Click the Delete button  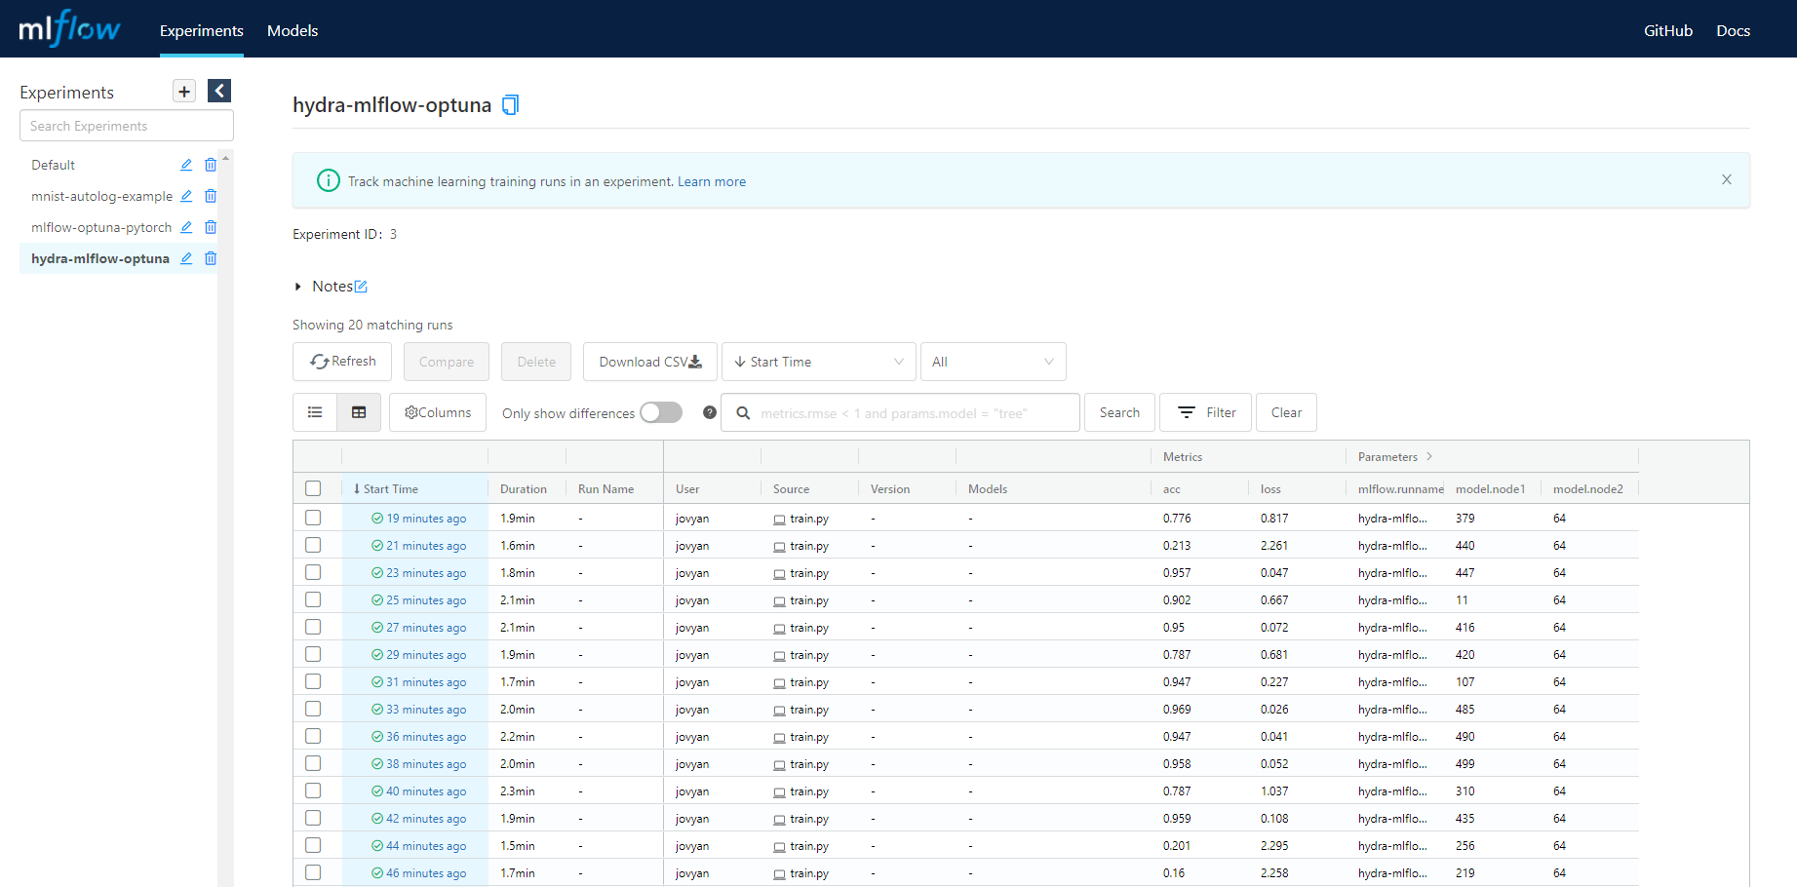536,362
